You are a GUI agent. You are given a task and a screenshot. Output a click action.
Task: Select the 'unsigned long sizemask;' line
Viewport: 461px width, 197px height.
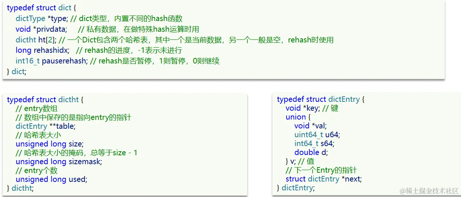[x=58, y=162]
